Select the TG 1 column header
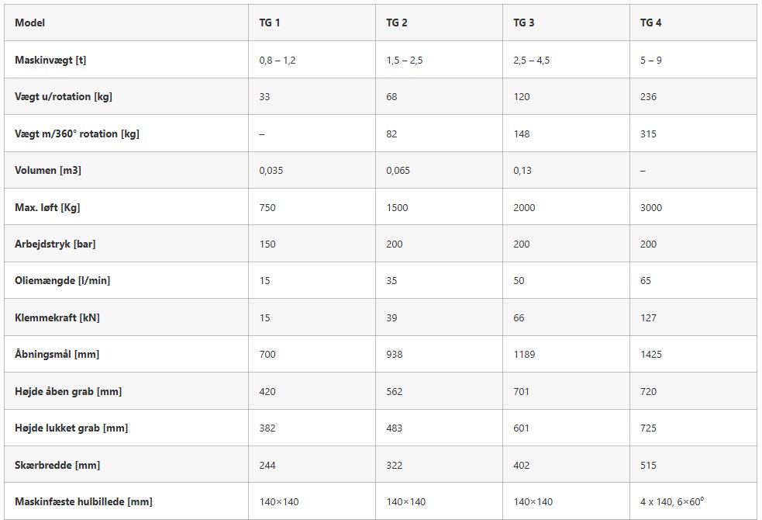The image size is (762, 520). tap(270, 23)
